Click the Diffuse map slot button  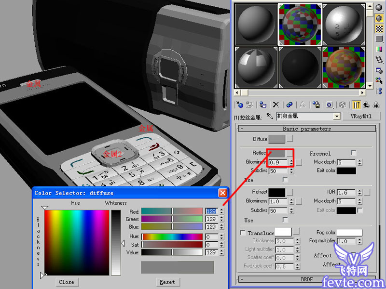(290, 138)
